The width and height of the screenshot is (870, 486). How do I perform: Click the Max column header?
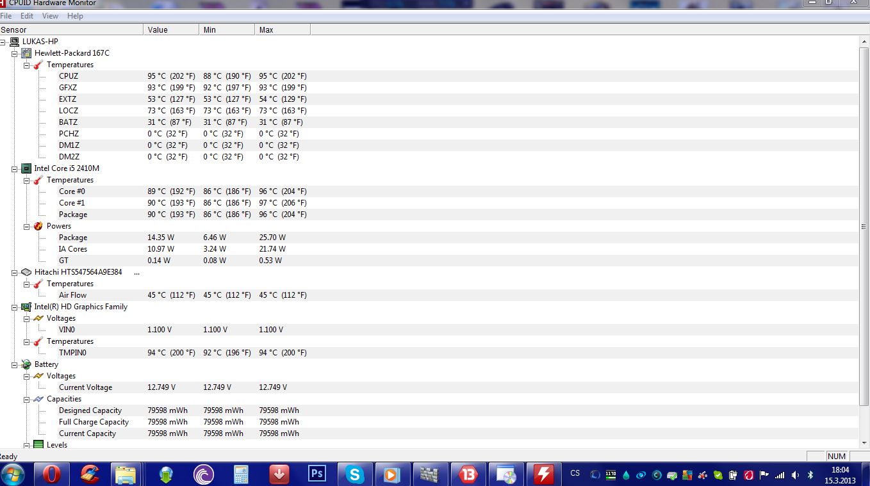pyautogui.click(x=283, y=30)
